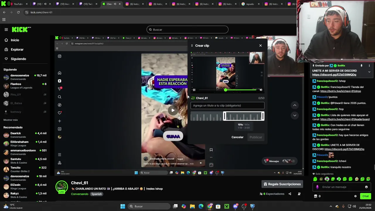This screenshot has width=375, height=211.
Task: Click Instagram reels icon in stream
Action: (59, 81)
